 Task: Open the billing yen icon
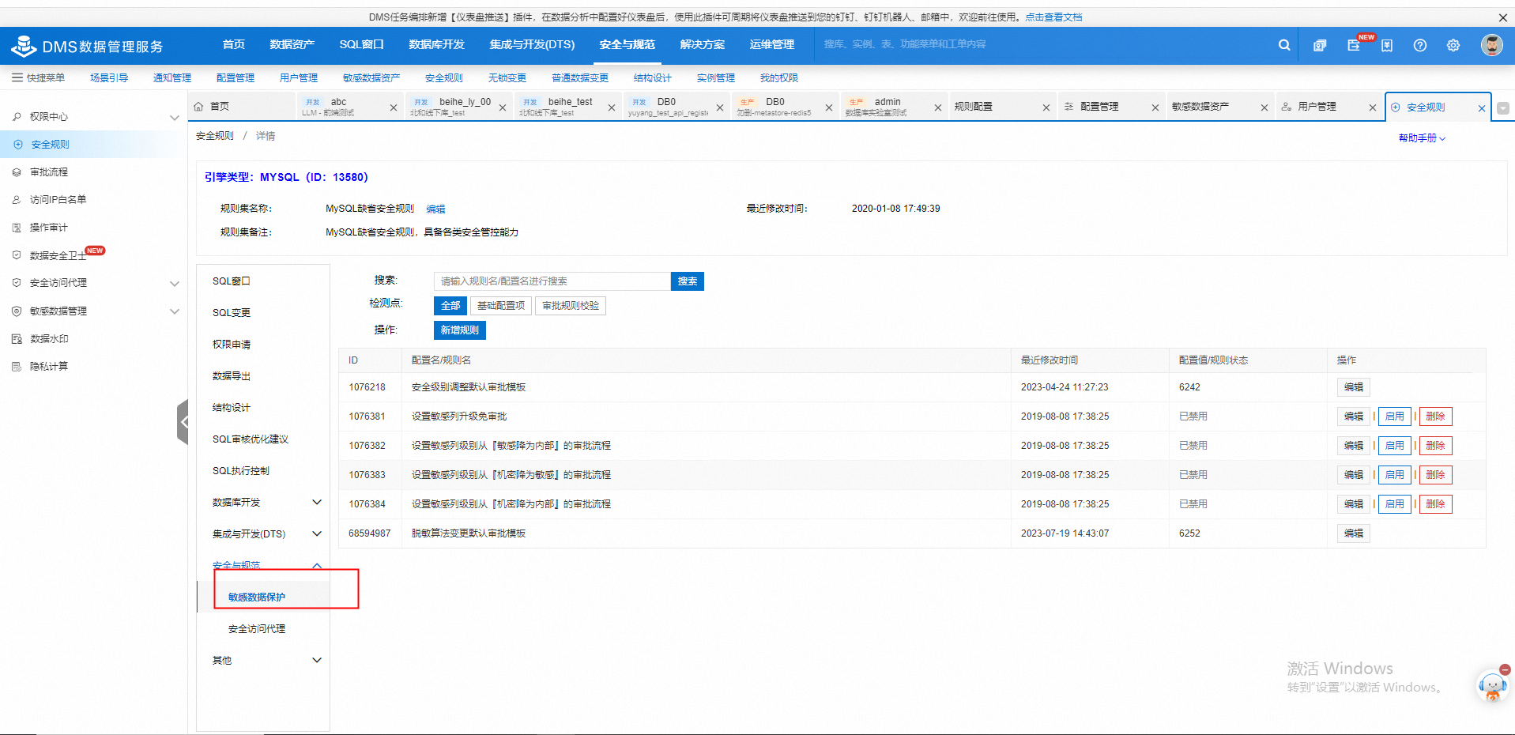[x=1387, y=45]
